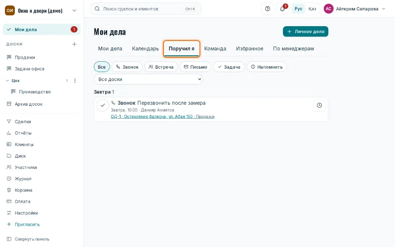Screen dimensions: 395x247
Task: Click the Настройки sliders icon
Action: coord(9,213)
